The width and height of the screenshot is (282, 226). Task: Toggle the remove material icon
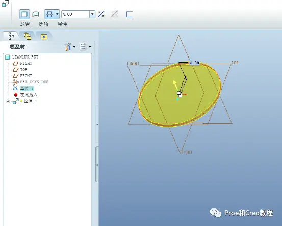pos(115,14)
